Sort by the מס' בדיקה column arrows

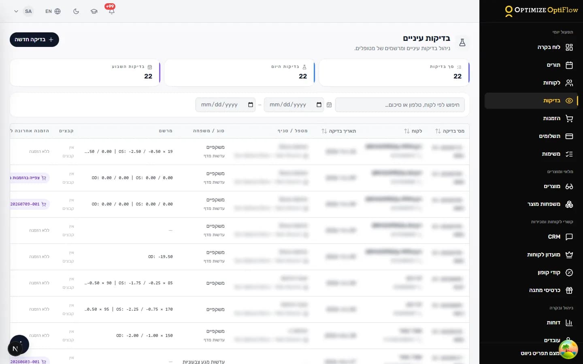coord(438,131)
